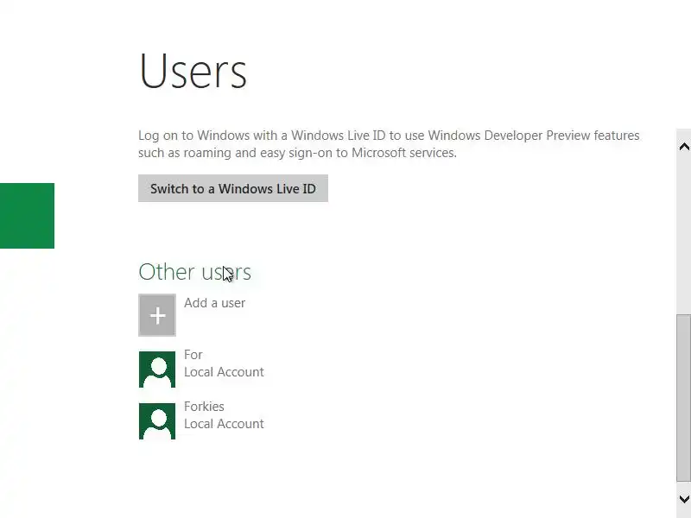Click the vertical scrollbar thumb

point(684,398)
